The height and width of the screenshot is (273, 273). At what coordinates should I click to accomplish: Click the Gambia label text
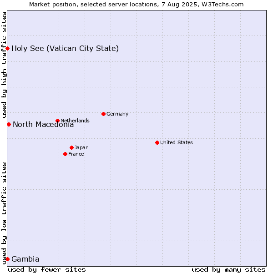click(x=25, y=259)
